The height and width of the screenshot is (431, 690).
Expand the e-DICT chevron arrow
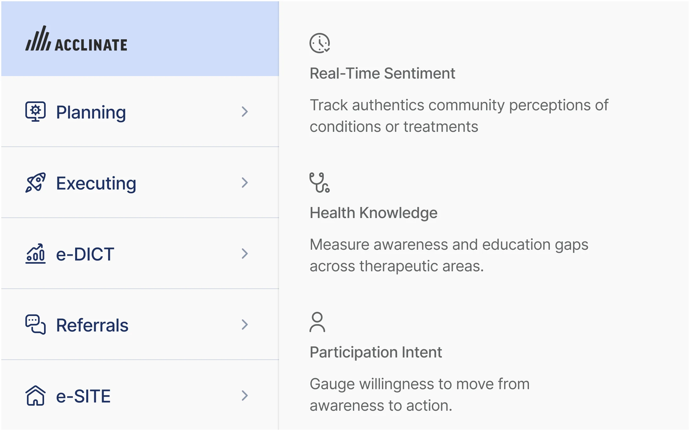[244, 254]
